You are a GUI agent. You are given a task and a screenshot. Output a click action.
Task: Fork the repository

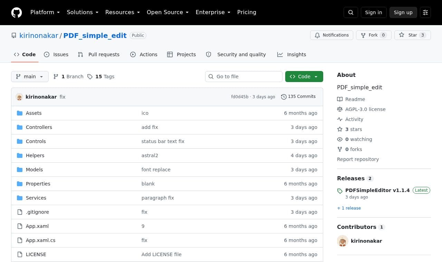[x=374, y=35]
